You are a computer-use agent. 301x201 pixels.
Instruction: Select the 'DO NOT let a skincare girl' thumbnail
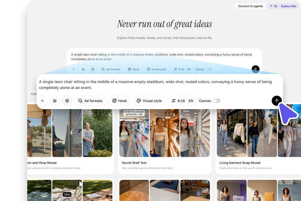coord(134,133)
